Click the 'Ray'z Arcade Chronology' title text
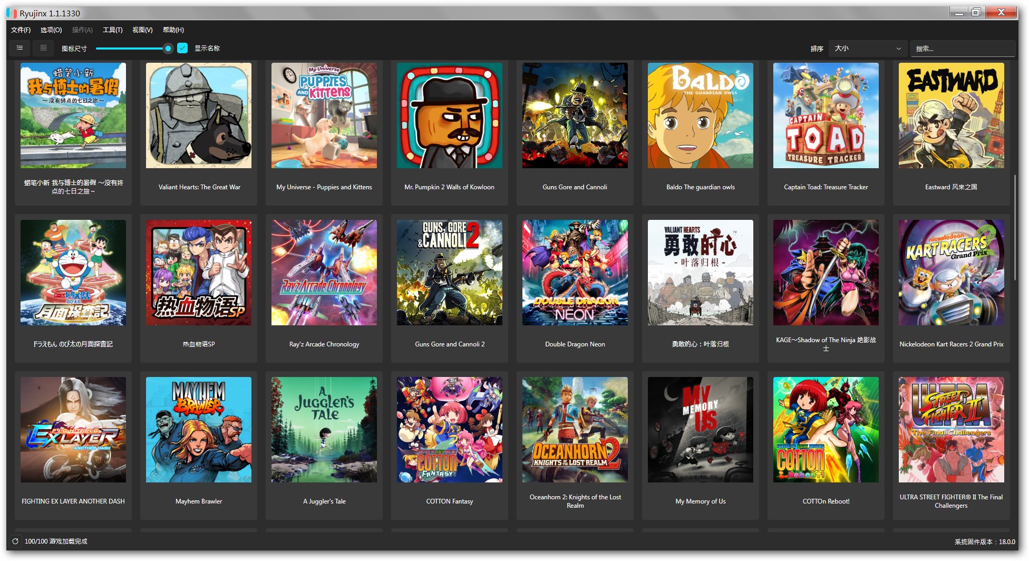 (324, 344)
